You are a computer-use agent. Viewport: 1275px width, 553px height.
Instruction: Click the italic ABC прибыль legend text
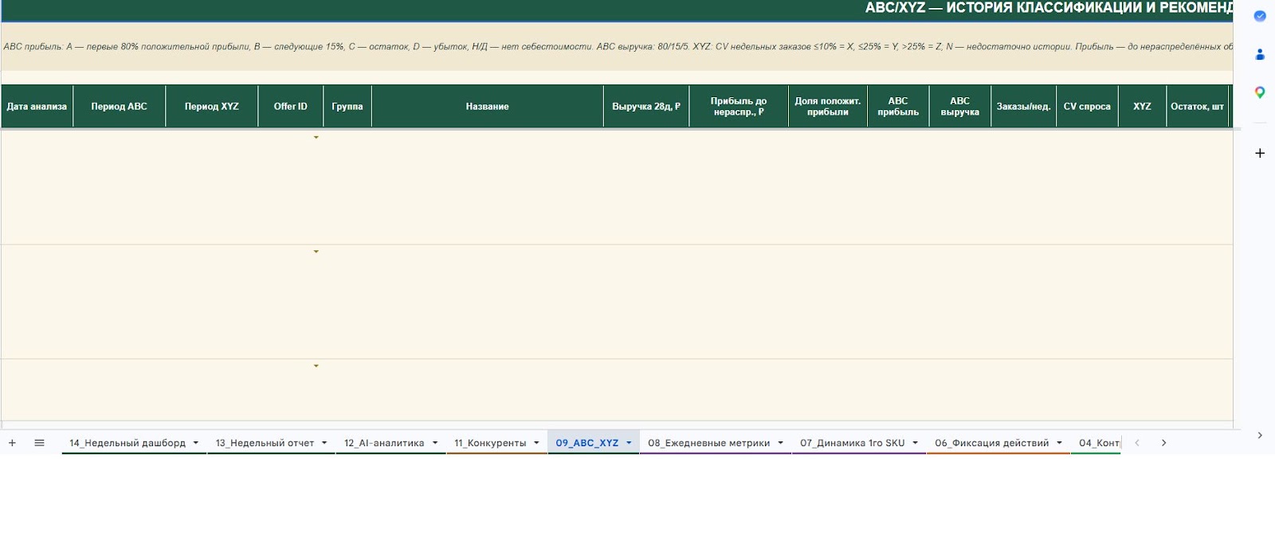pyautogui.click(x=618, y=47)
